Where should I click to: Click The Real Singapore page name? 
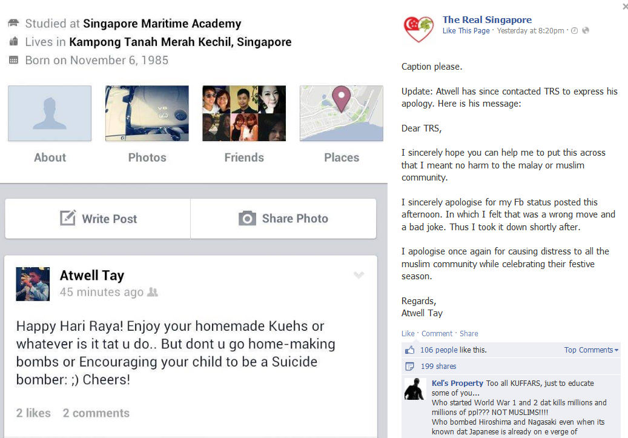coord(487,19)
